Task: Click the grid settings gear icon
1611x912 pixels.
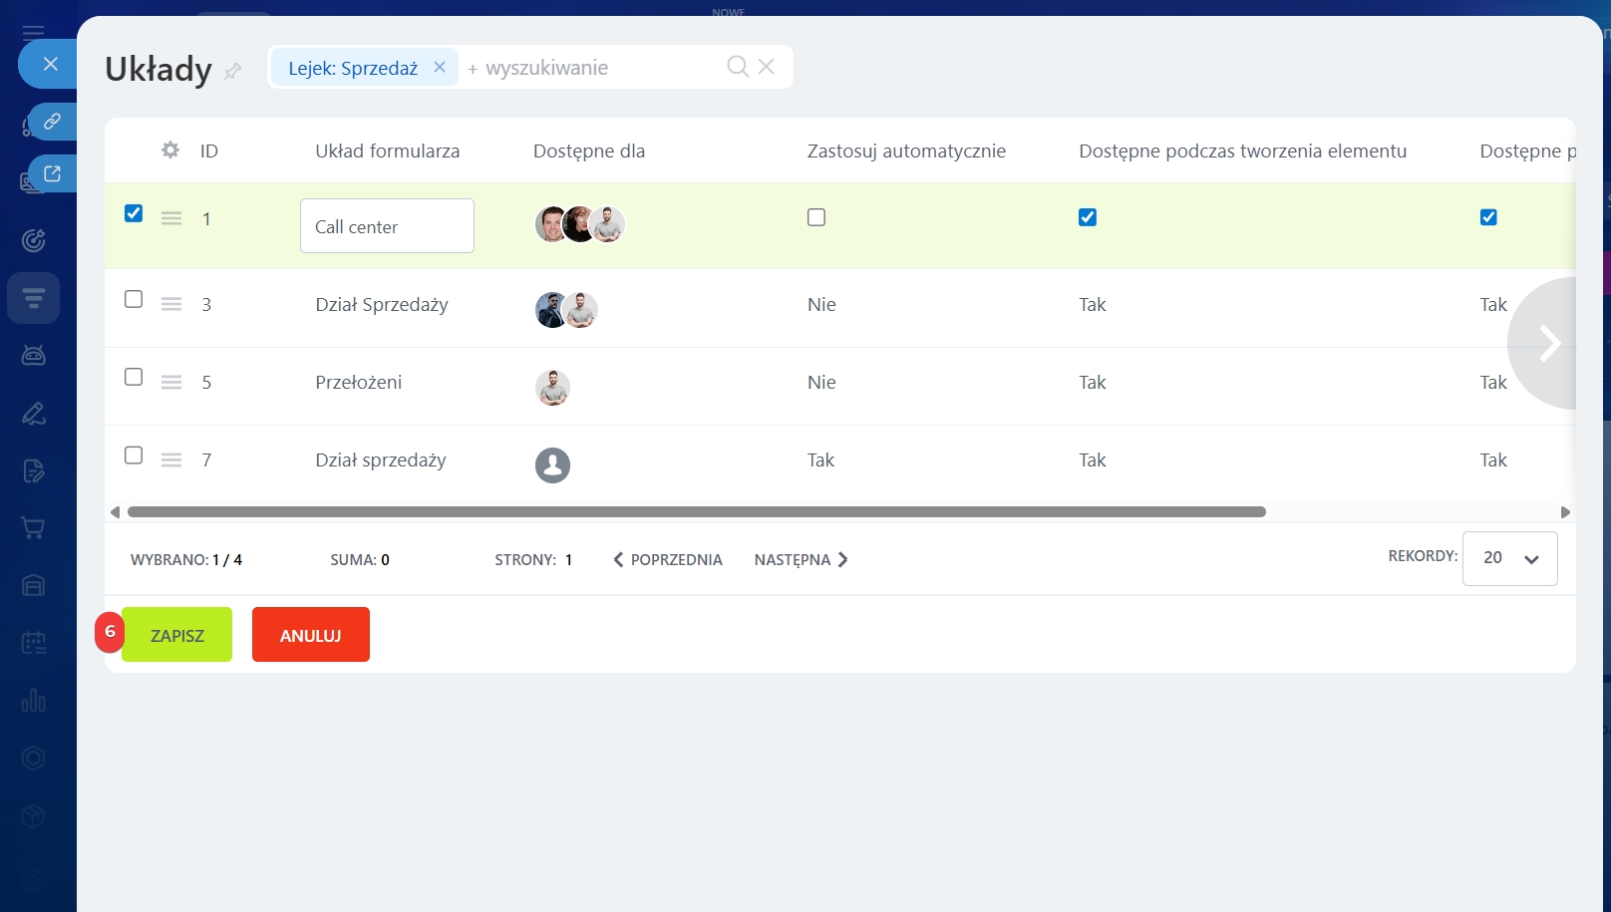Action: coord(170,150)
